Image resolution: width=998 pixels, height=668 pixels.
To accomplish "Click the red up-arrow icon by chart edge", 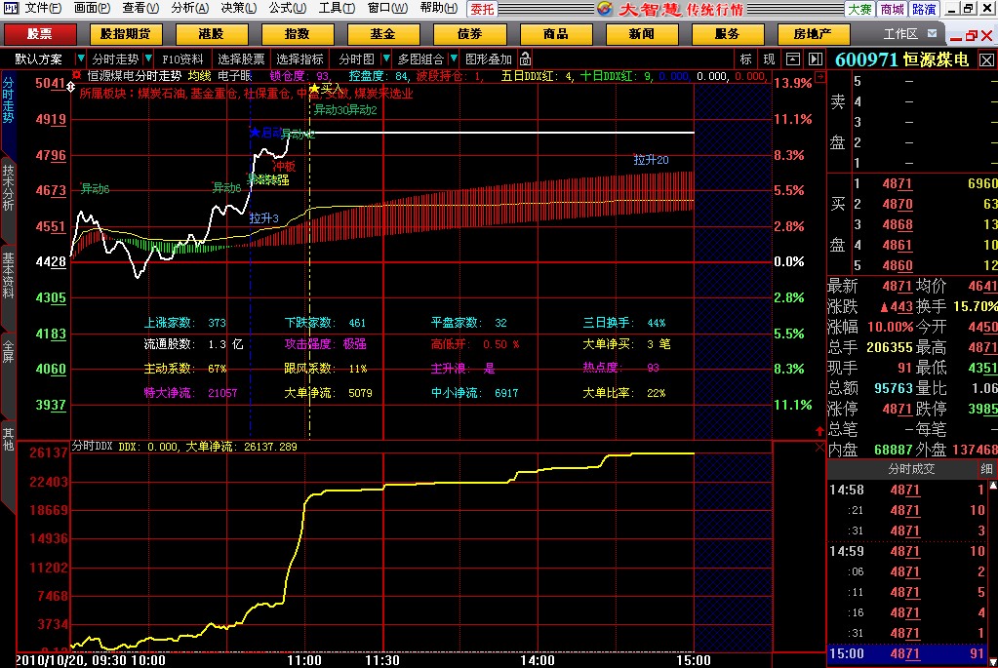I will (x=818, y=429).
